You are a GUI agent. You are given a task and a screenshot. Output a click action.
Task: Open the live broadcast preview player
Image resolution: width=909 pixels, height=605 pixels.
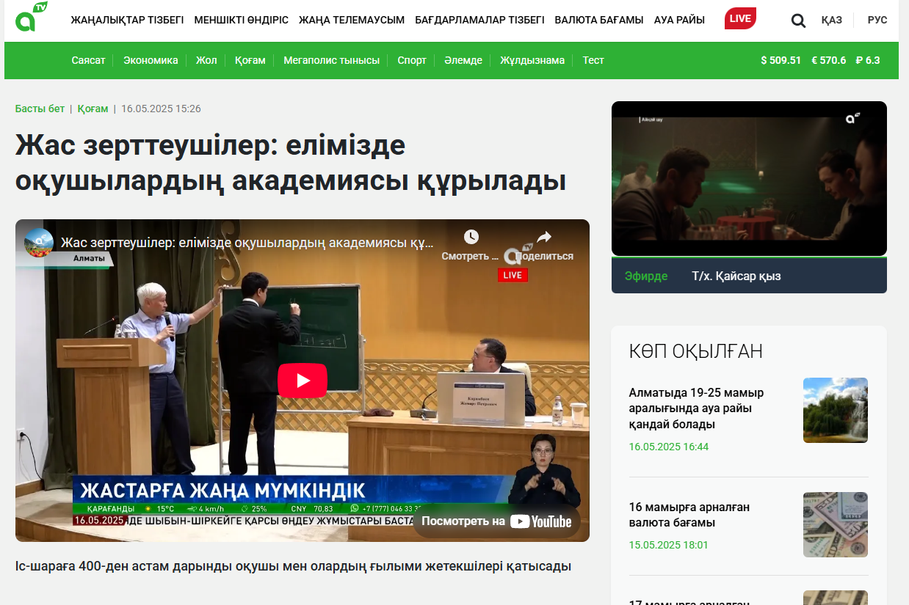point(749,179)
